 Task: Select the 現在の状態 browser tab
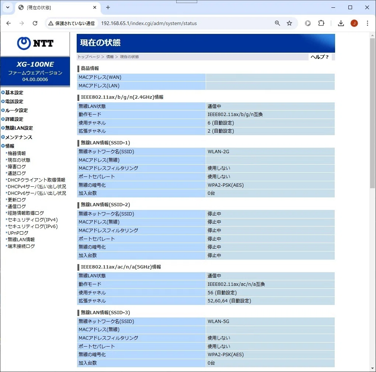pyautogui.click(x=58, y=7)
